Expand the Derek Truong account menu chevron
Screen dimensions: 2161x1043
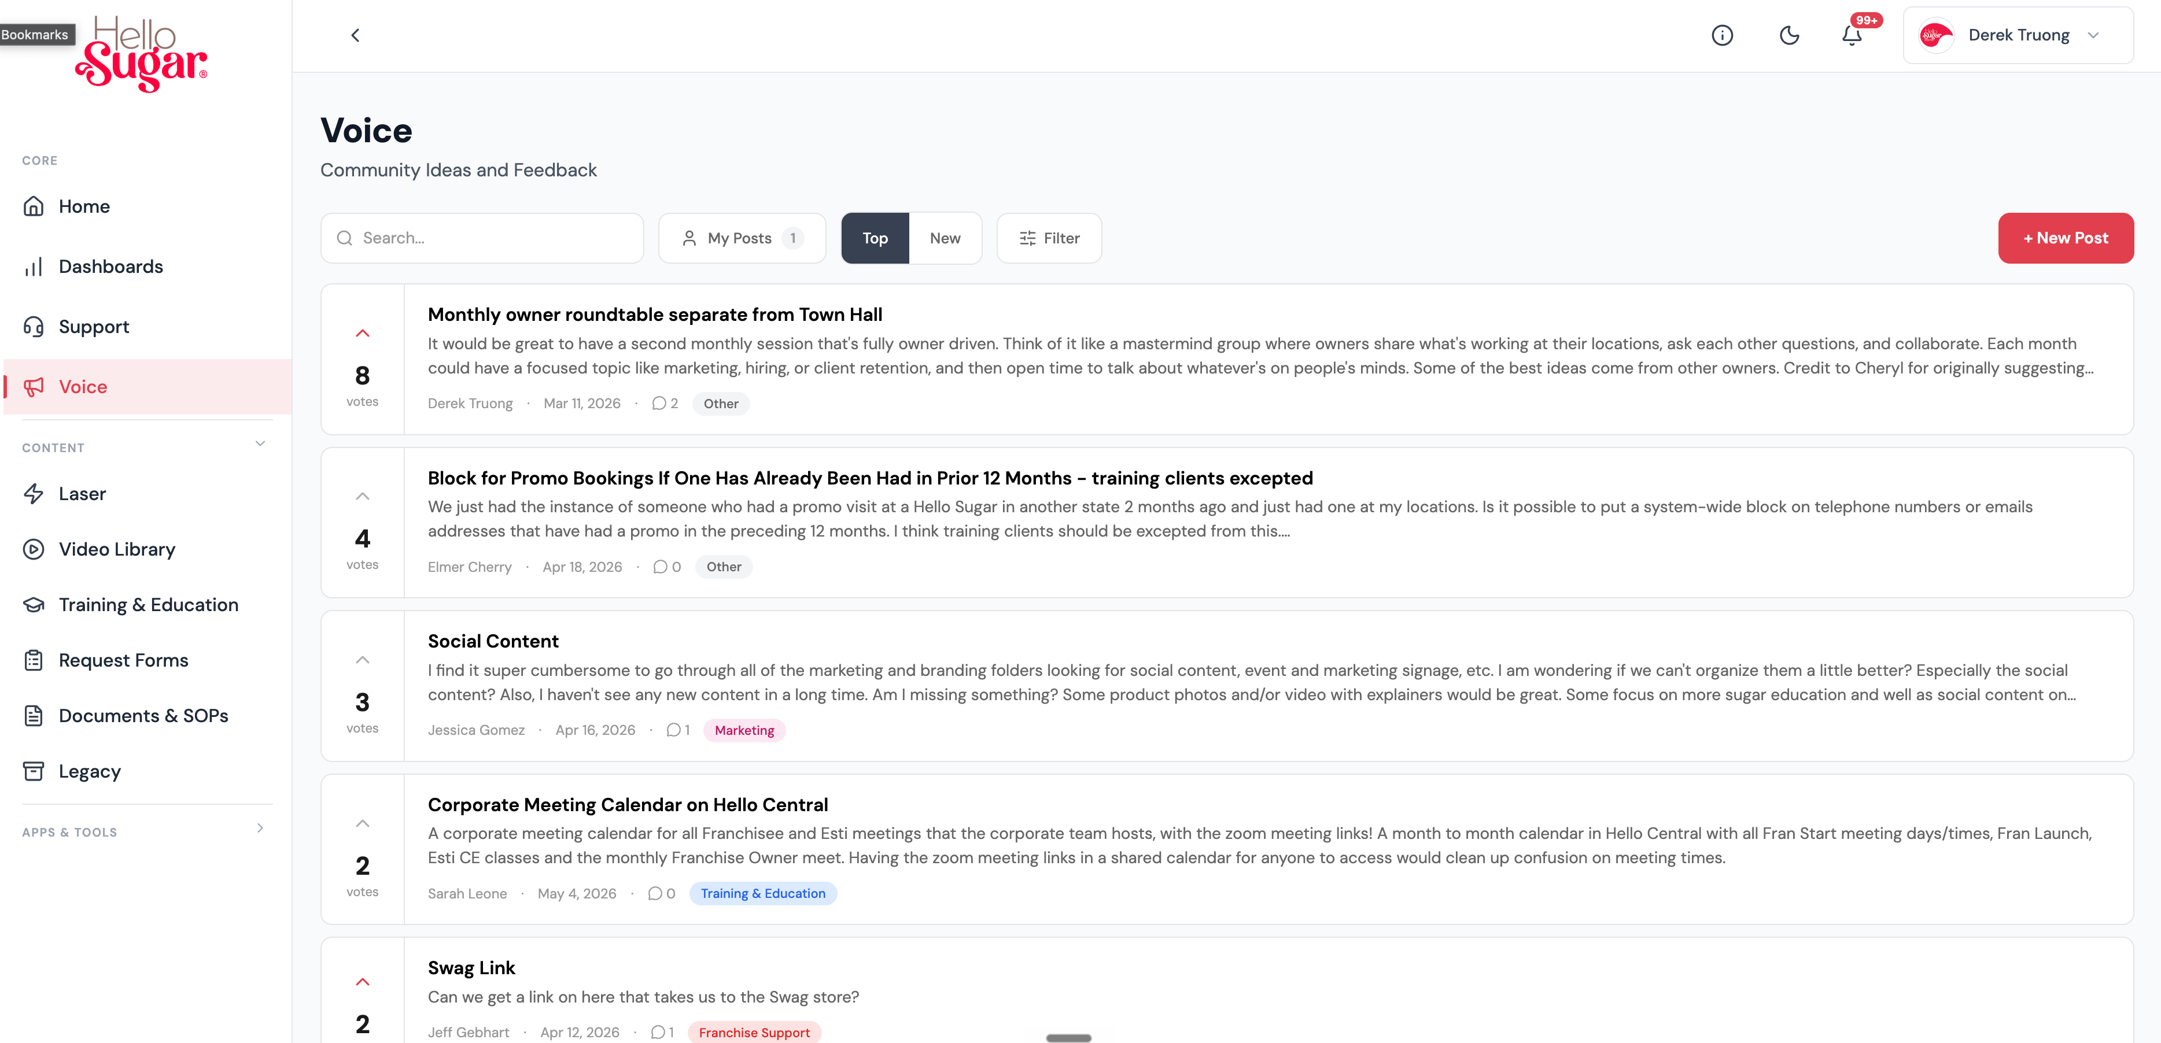(2093, 35)
